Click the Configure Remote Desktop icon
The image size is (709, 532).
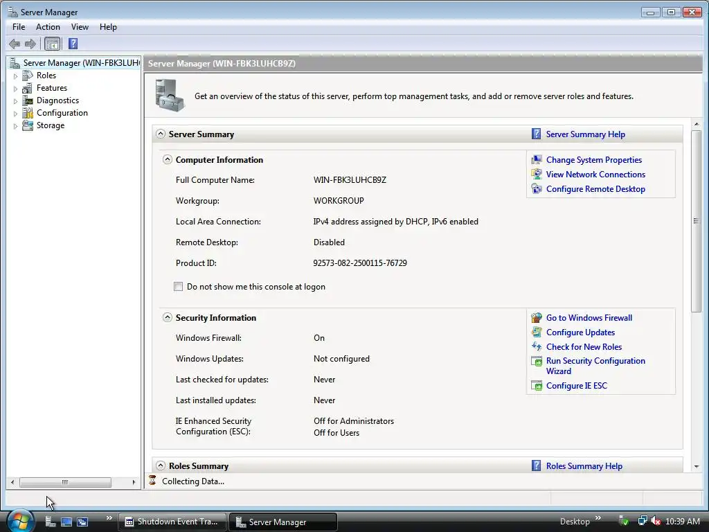pyautogui.click(x=537, y=188)
